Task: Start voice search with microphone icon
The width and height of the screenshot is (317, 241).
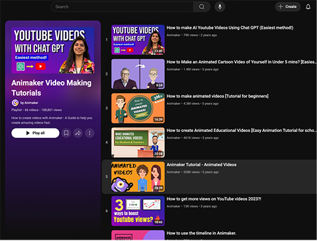Action: tap(220, 6)
